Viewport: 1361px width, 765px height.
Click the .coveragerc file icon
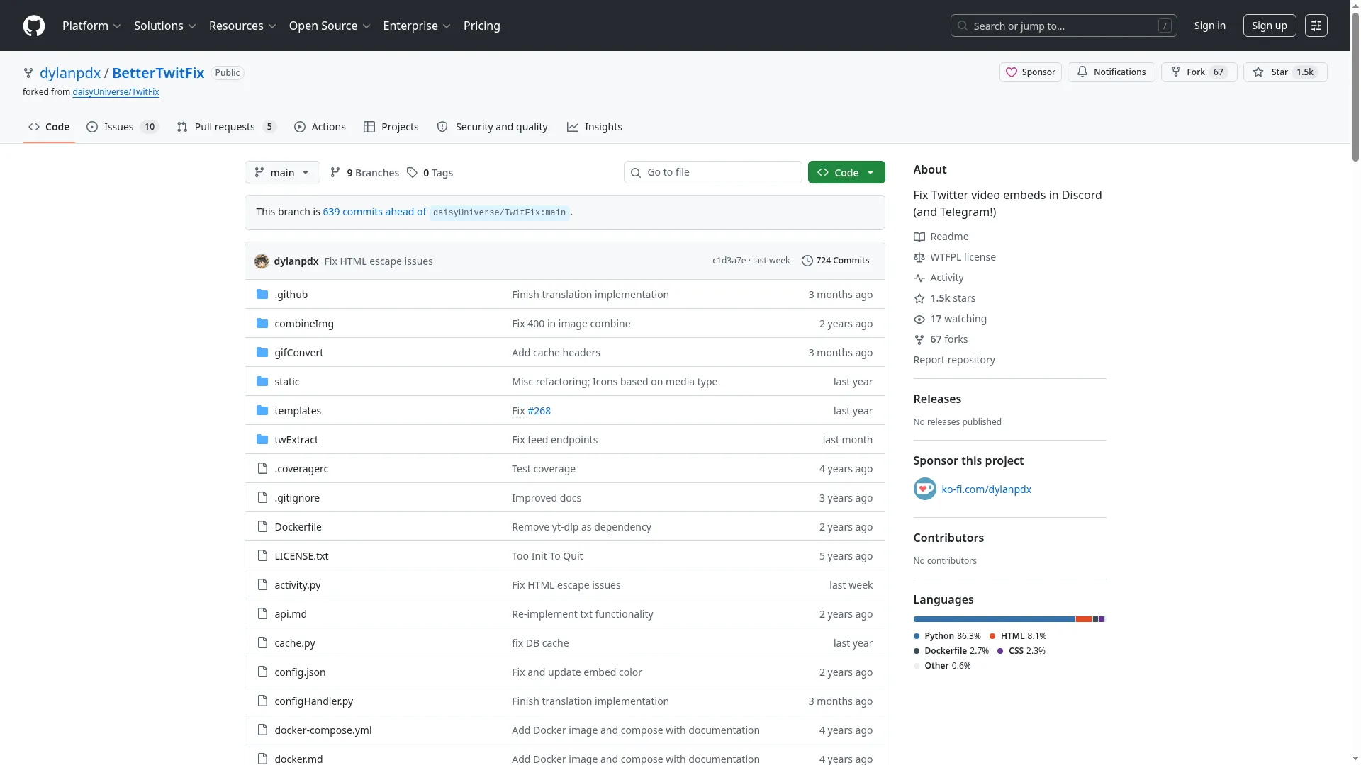pos(262,469)
